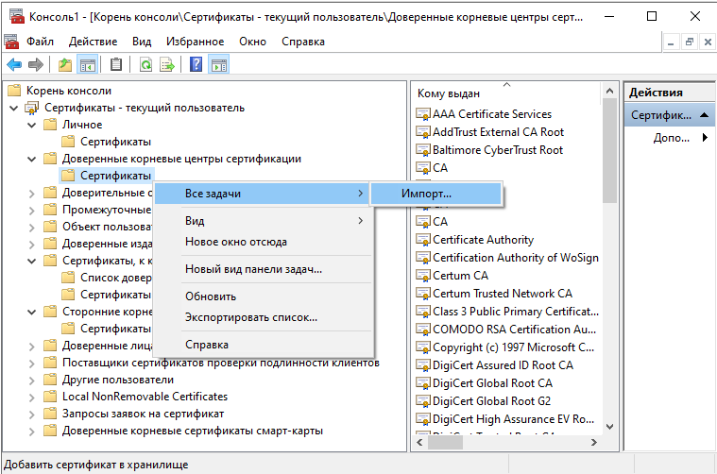Select Запросы заявок на сертификат folder
This screenshot has width=717, height=474.
143,414
